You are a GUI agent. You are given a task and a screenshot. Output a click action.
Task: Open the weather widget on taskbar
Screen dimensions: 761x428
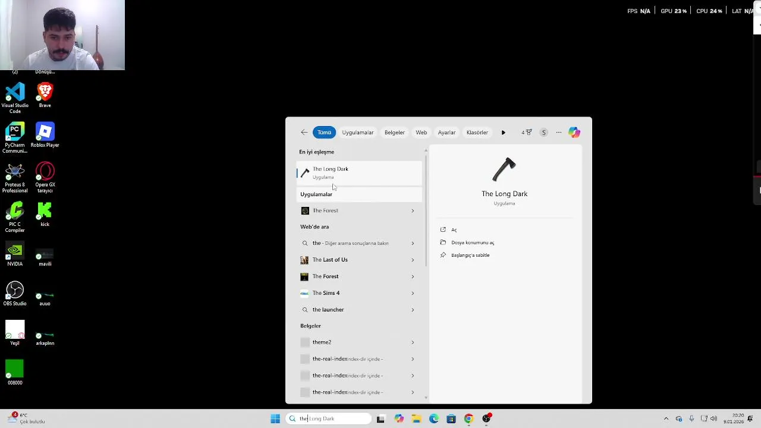pos(27,418)
